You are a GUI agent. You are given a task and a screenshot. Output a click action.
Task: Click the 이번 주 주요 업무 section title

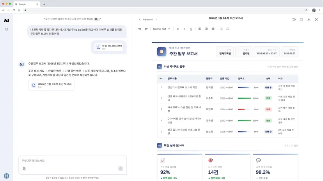tap(174, 66)
